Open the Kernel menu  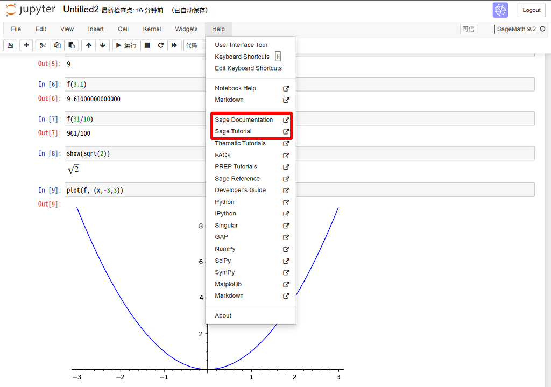point(152,29)
